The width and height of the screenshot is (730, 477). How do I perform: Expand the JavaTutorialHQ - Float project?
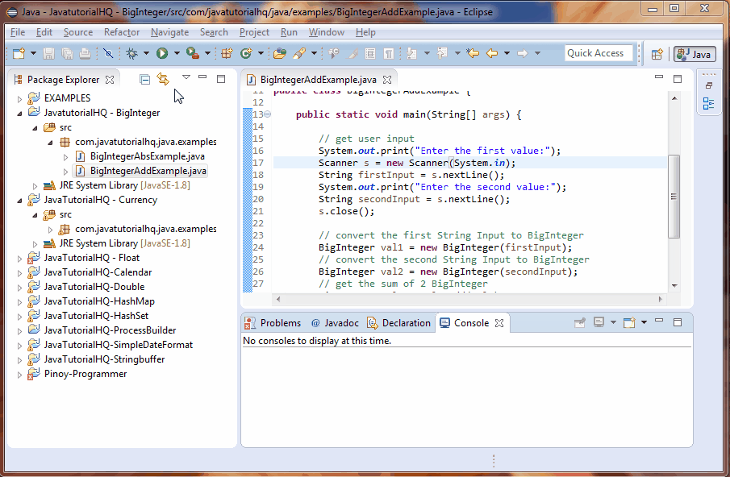[19, 259]
